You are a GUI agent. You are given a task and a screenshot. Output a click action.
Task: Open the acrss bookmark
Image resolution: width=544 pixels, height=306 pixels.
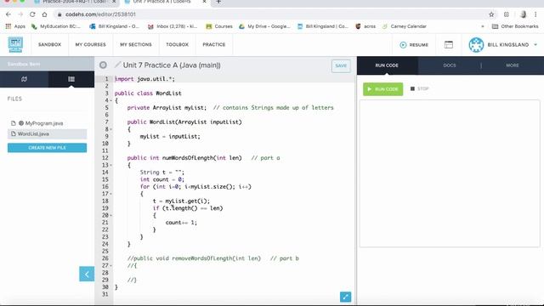[x=365, y=26]
